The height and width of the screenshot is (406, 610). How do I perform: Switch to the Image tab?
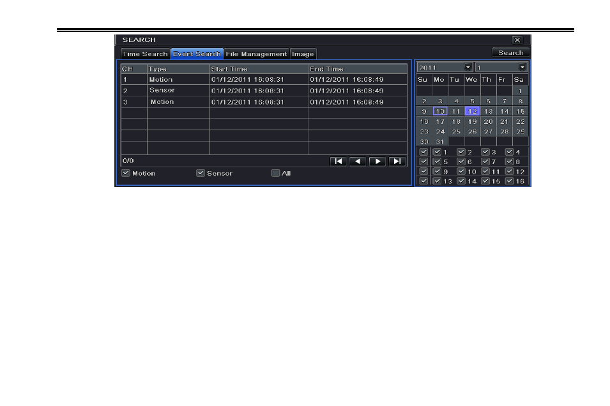pyautogui.click(x=303, y=54)
